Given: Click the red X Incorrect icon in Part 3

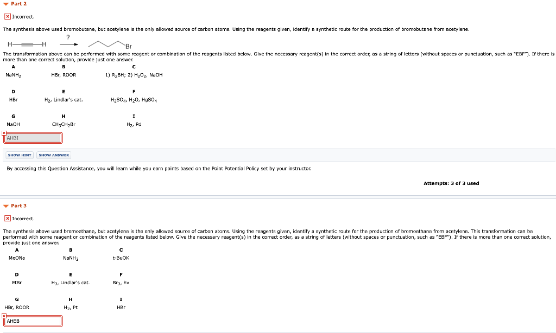Looking at the screenshot, I should tap(7, 218).
